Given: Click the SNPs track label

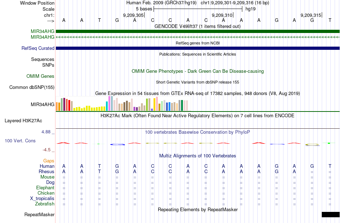Looking at the screenshot, I should [48, 65].
